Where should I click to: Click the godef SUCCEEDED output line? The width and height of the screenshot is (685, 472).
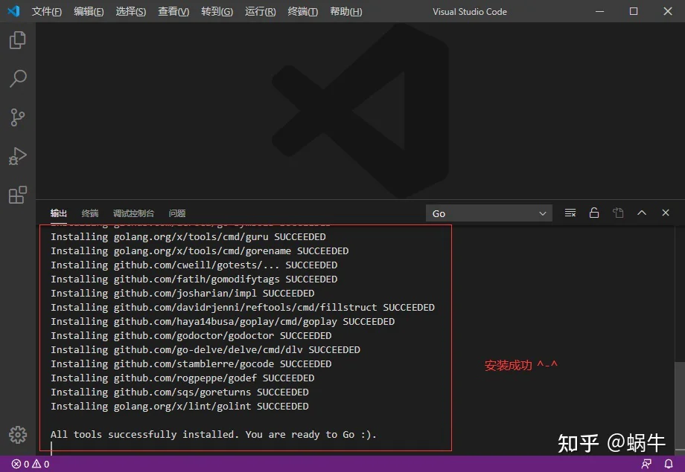182,378
